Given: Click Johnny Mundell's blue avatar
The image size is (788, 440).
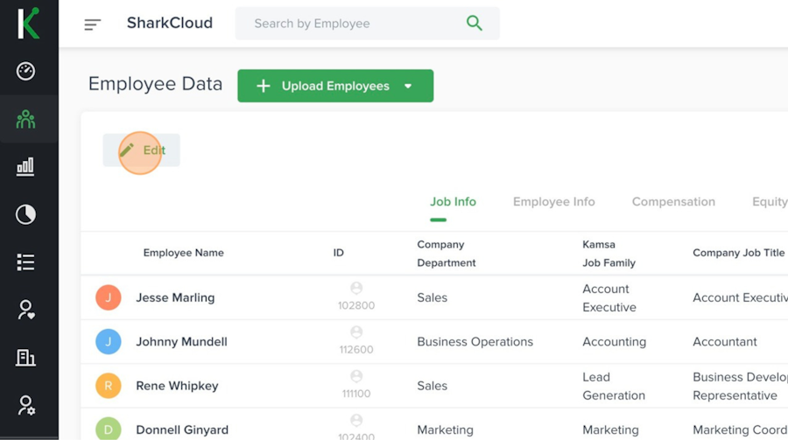Looking at the screenshot, I should click(x=109, y=342).
